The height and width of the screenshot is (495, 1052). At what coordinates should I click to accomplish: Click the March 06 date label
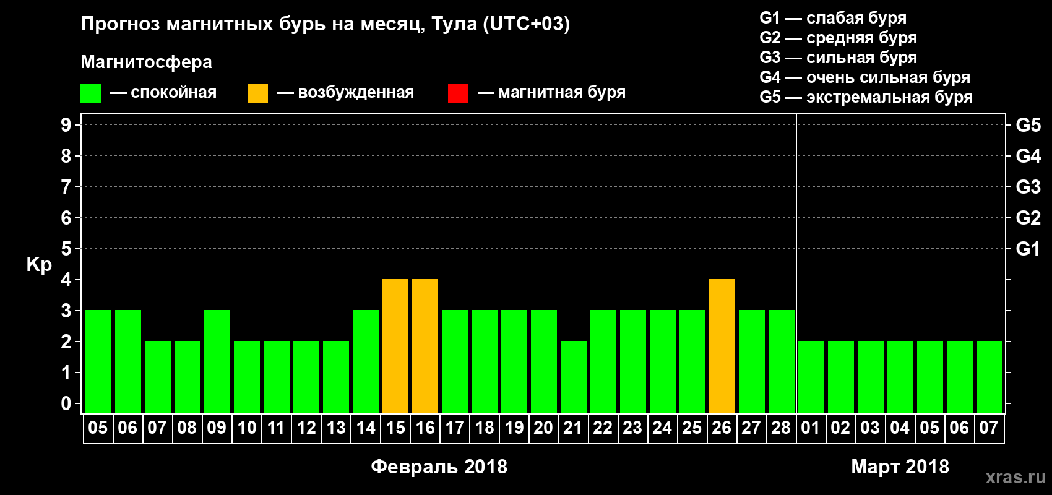960,428
